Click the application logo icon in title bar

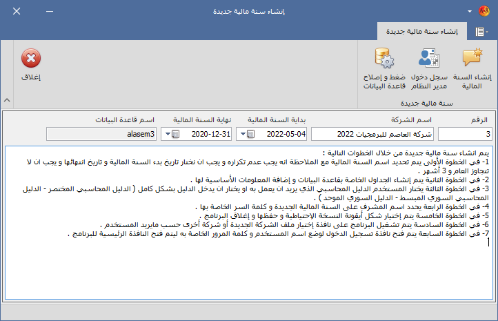point(485,12)
